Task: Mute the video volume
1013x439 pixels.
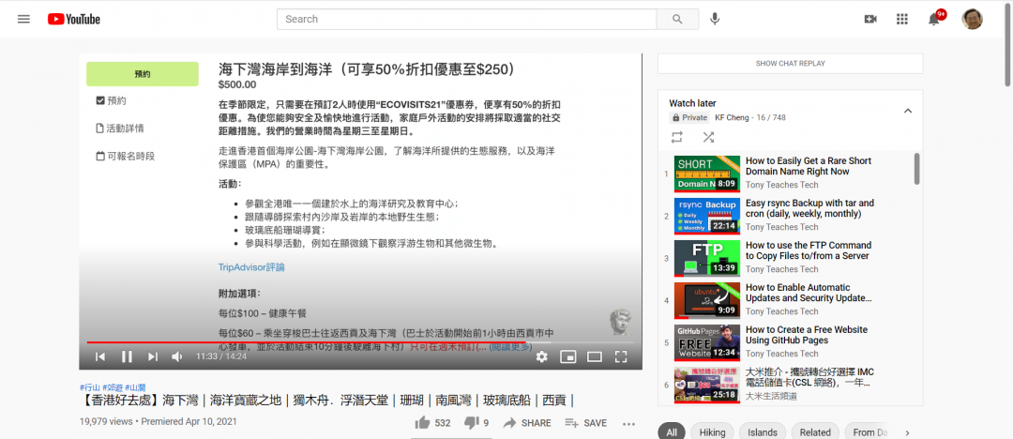Action: pos(176,356)
